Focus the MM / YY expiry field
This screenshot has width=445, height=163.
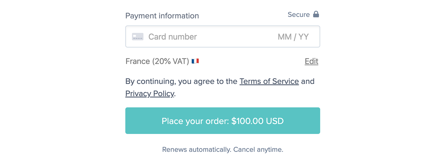tap(293, 37)
